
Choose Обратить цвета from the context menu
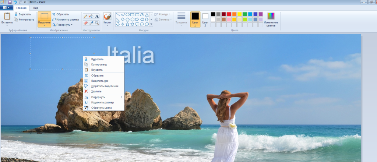click(102, 108)
